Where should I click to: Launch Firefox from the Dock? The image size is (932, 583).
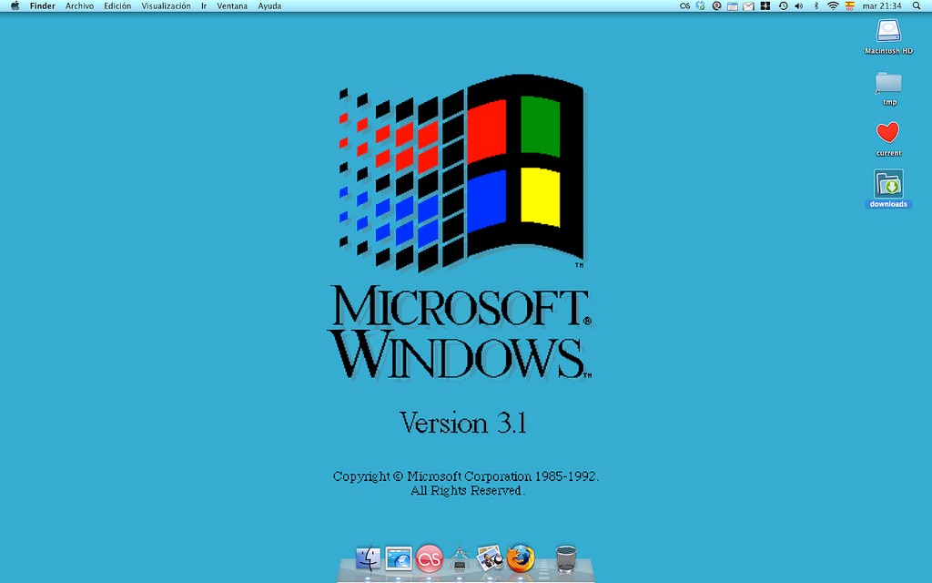(x=521, y=558)
